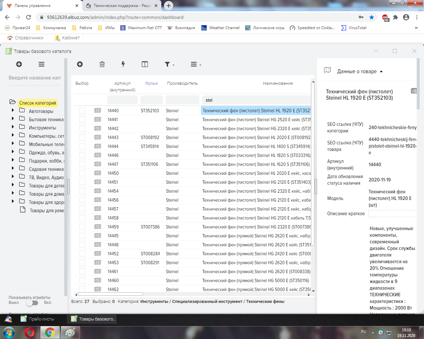The width and height of the screenshot is (424, 339).
Task: Open the Справочники menu
Action: point(26,38)
